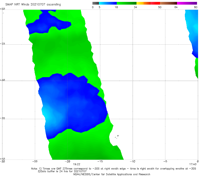The height and width of the screenshot is (176, 200).
Task: Click the colorbar label '50'
Action: tap(160, 7)
